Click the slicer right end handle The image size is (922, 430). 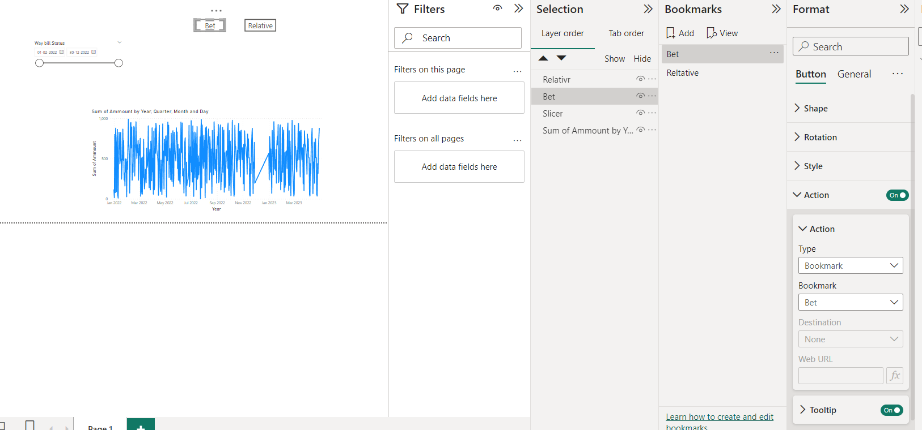(119, 63)
